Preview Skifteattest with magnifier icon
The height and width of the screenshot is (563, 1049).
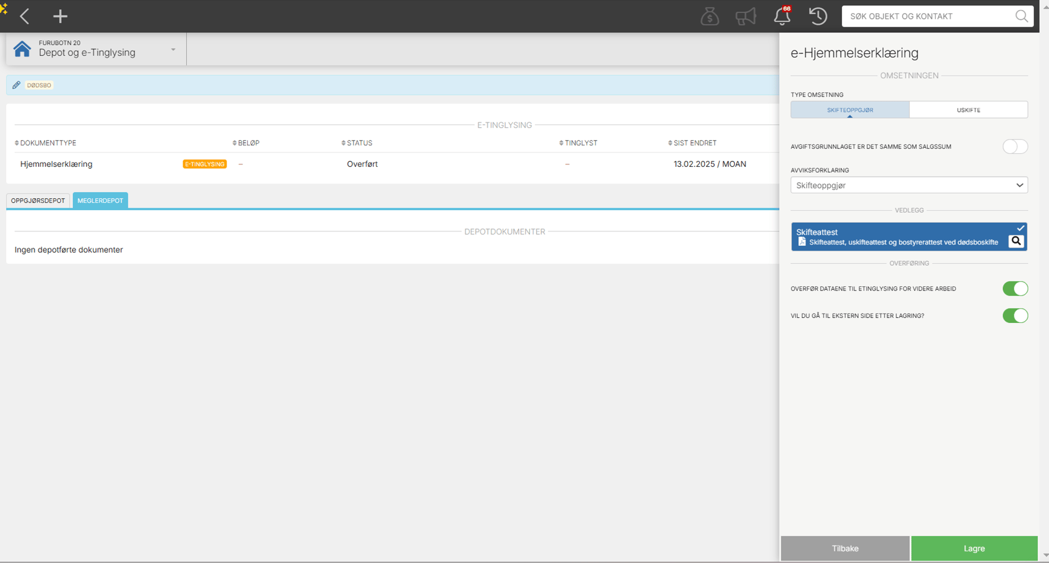coord(1016,241)
